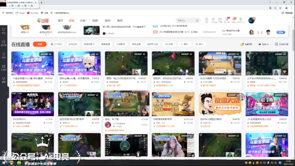Viewport: 295px width, 166px height.
Task: Select the 赛事直播 filter pill
Action: pos(105,44)
